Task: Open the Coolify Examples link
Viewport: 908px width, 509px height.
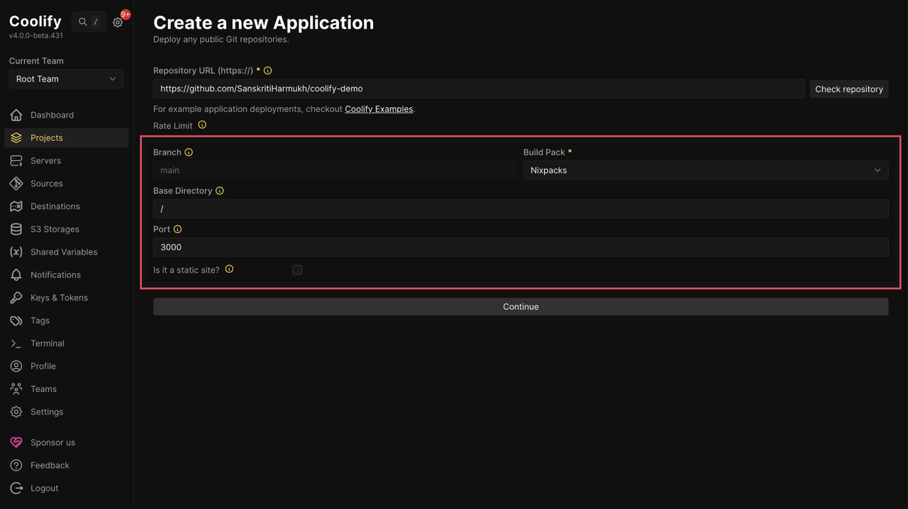Action: (x=379, y=109)
